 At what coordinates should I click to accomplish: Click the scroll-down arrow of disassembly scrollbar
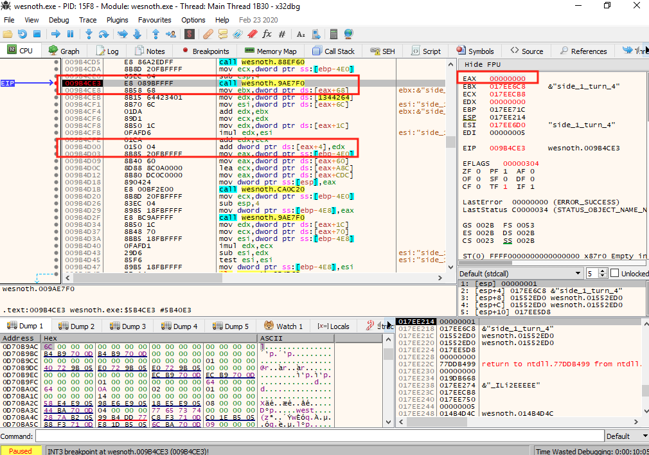(x=450, y=267)
